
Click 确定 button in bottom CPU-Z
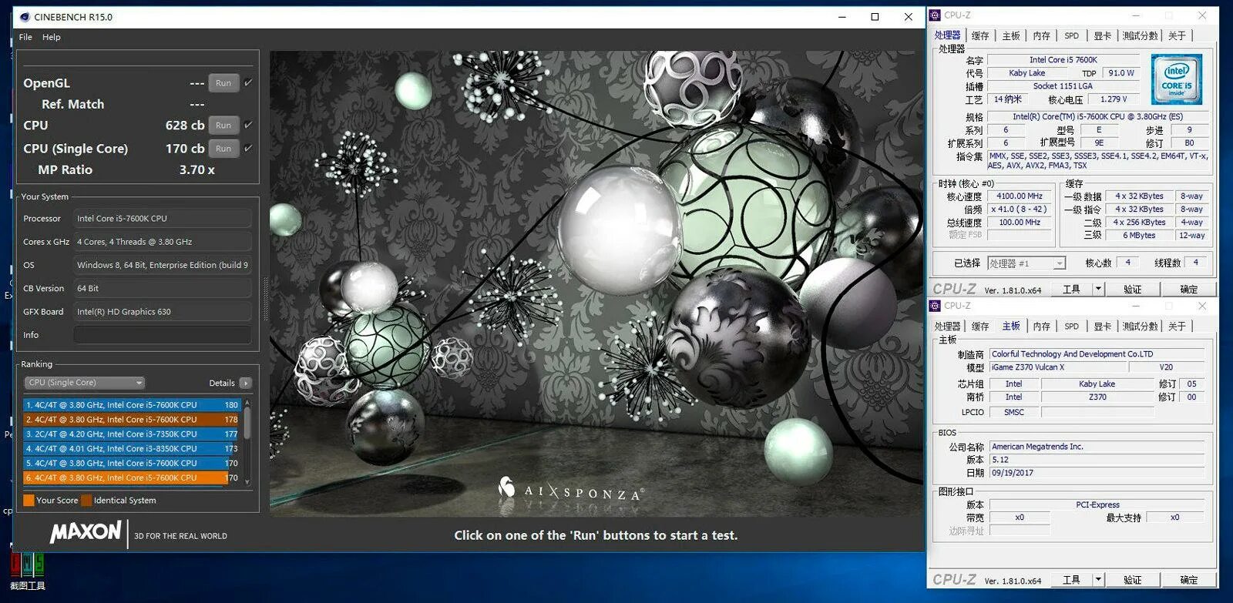[1189, 580]
